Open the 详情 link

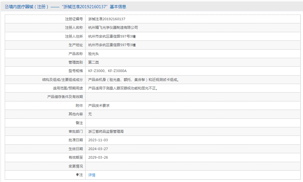pos(92,175)
